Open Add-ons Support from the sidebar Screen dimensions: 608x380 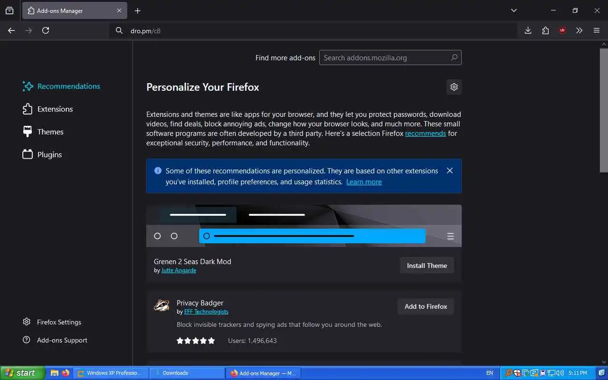tap(55, 340)
